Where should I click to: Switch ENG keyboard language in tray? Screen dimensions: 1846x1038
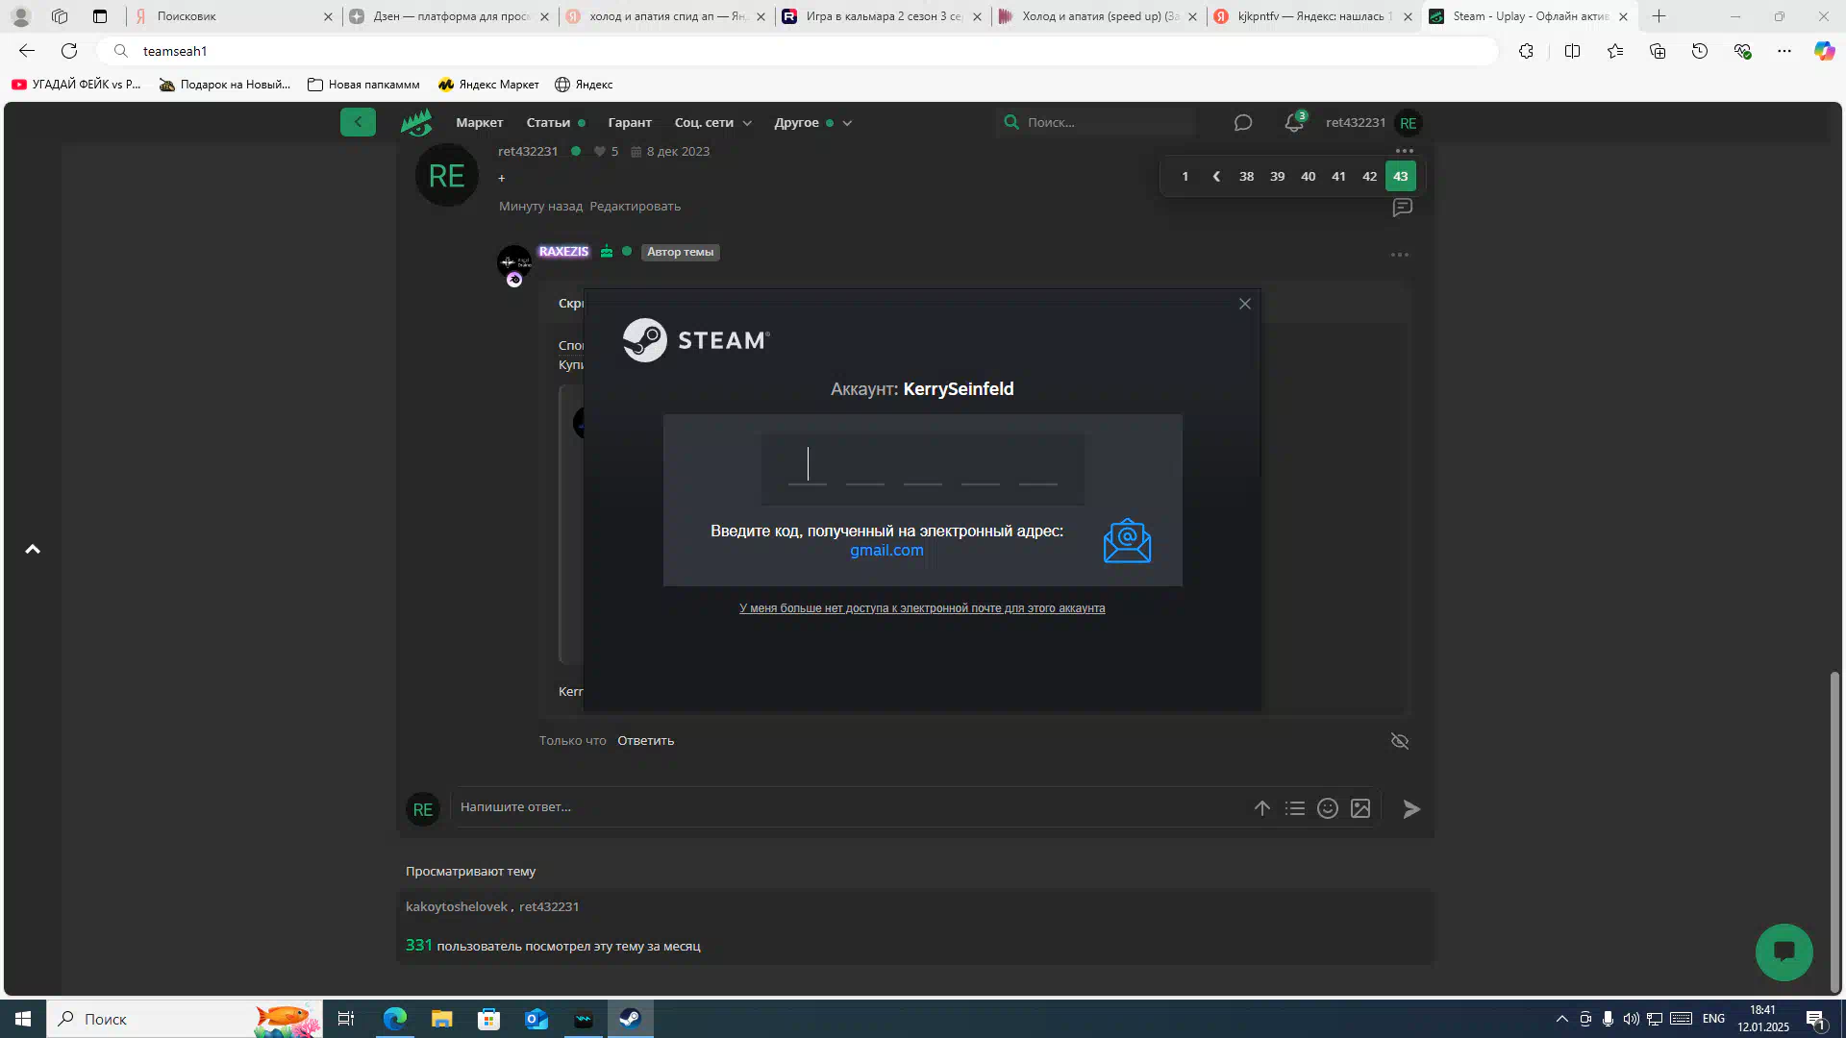(1713, 1019)
